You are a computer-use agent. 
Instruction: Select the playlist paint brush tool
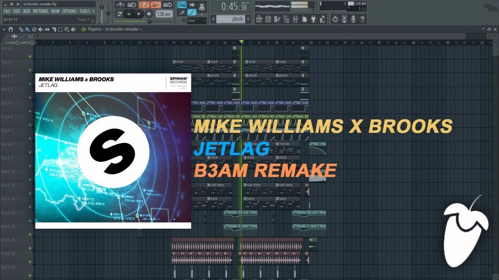[x=28, y=30]
